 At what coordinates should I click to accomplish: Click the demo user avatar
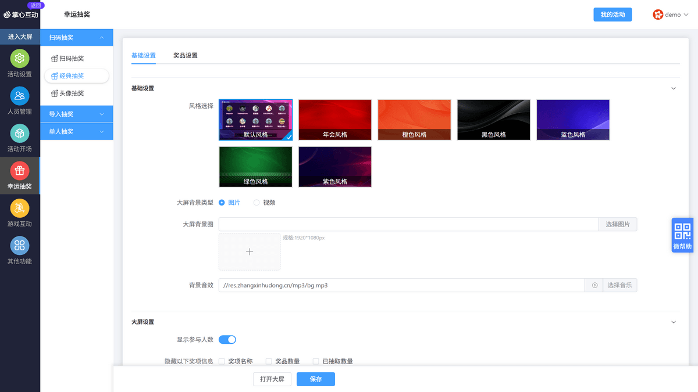[x=658, y=15]
